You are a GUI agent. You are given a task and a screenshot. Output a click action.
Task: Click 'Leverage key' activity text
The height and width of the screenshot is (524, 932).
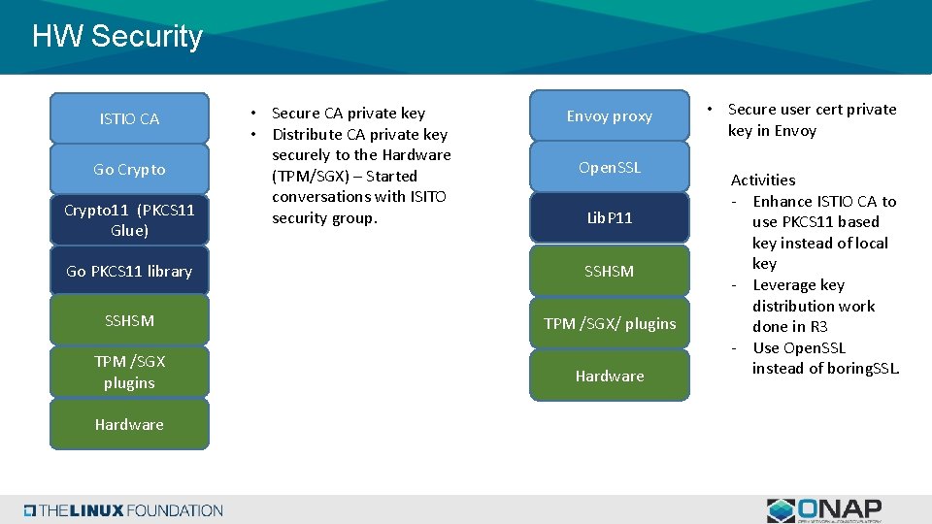click(798, 285)
